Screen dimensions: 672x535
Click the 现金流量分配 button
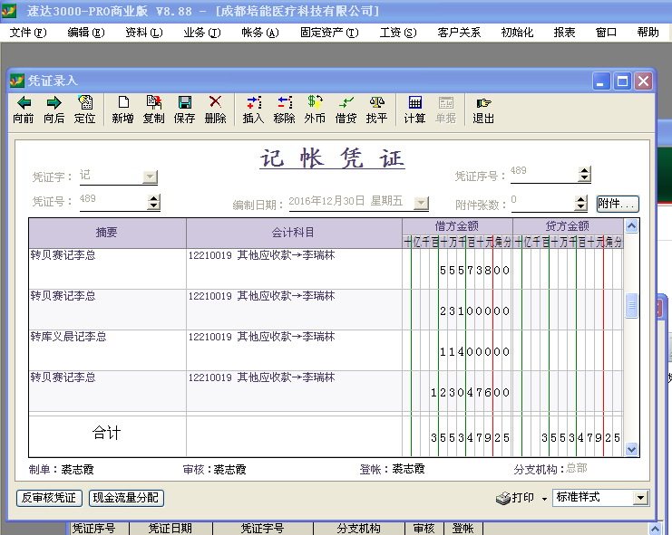coord(126,498)
